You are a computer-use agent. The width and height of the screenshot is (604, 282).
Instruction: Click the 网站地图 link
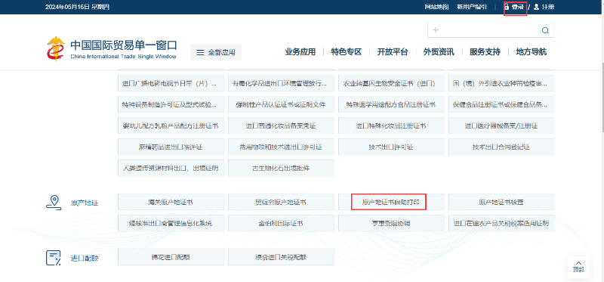(x=437, y=7)
